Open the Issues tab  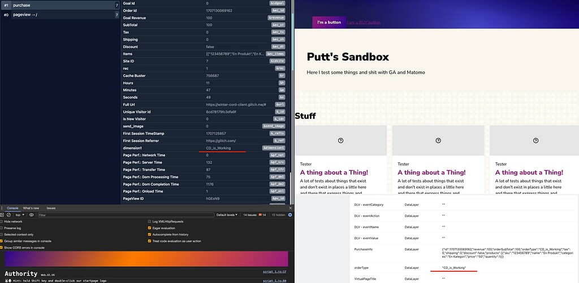(51, 208)
